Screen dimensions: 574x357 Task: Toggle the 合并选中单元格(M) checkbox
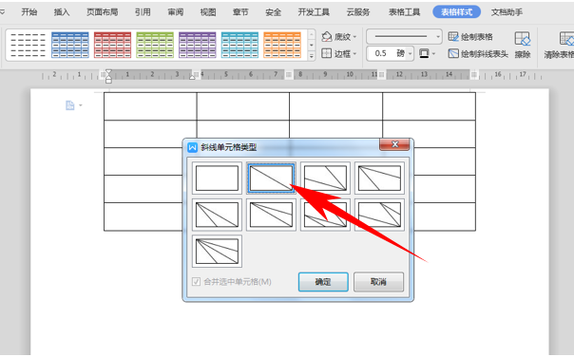coord(196,282)
